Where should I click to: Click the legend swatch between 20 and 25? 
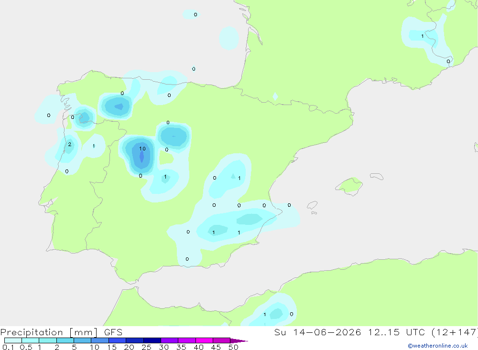[x=134, y=340]
